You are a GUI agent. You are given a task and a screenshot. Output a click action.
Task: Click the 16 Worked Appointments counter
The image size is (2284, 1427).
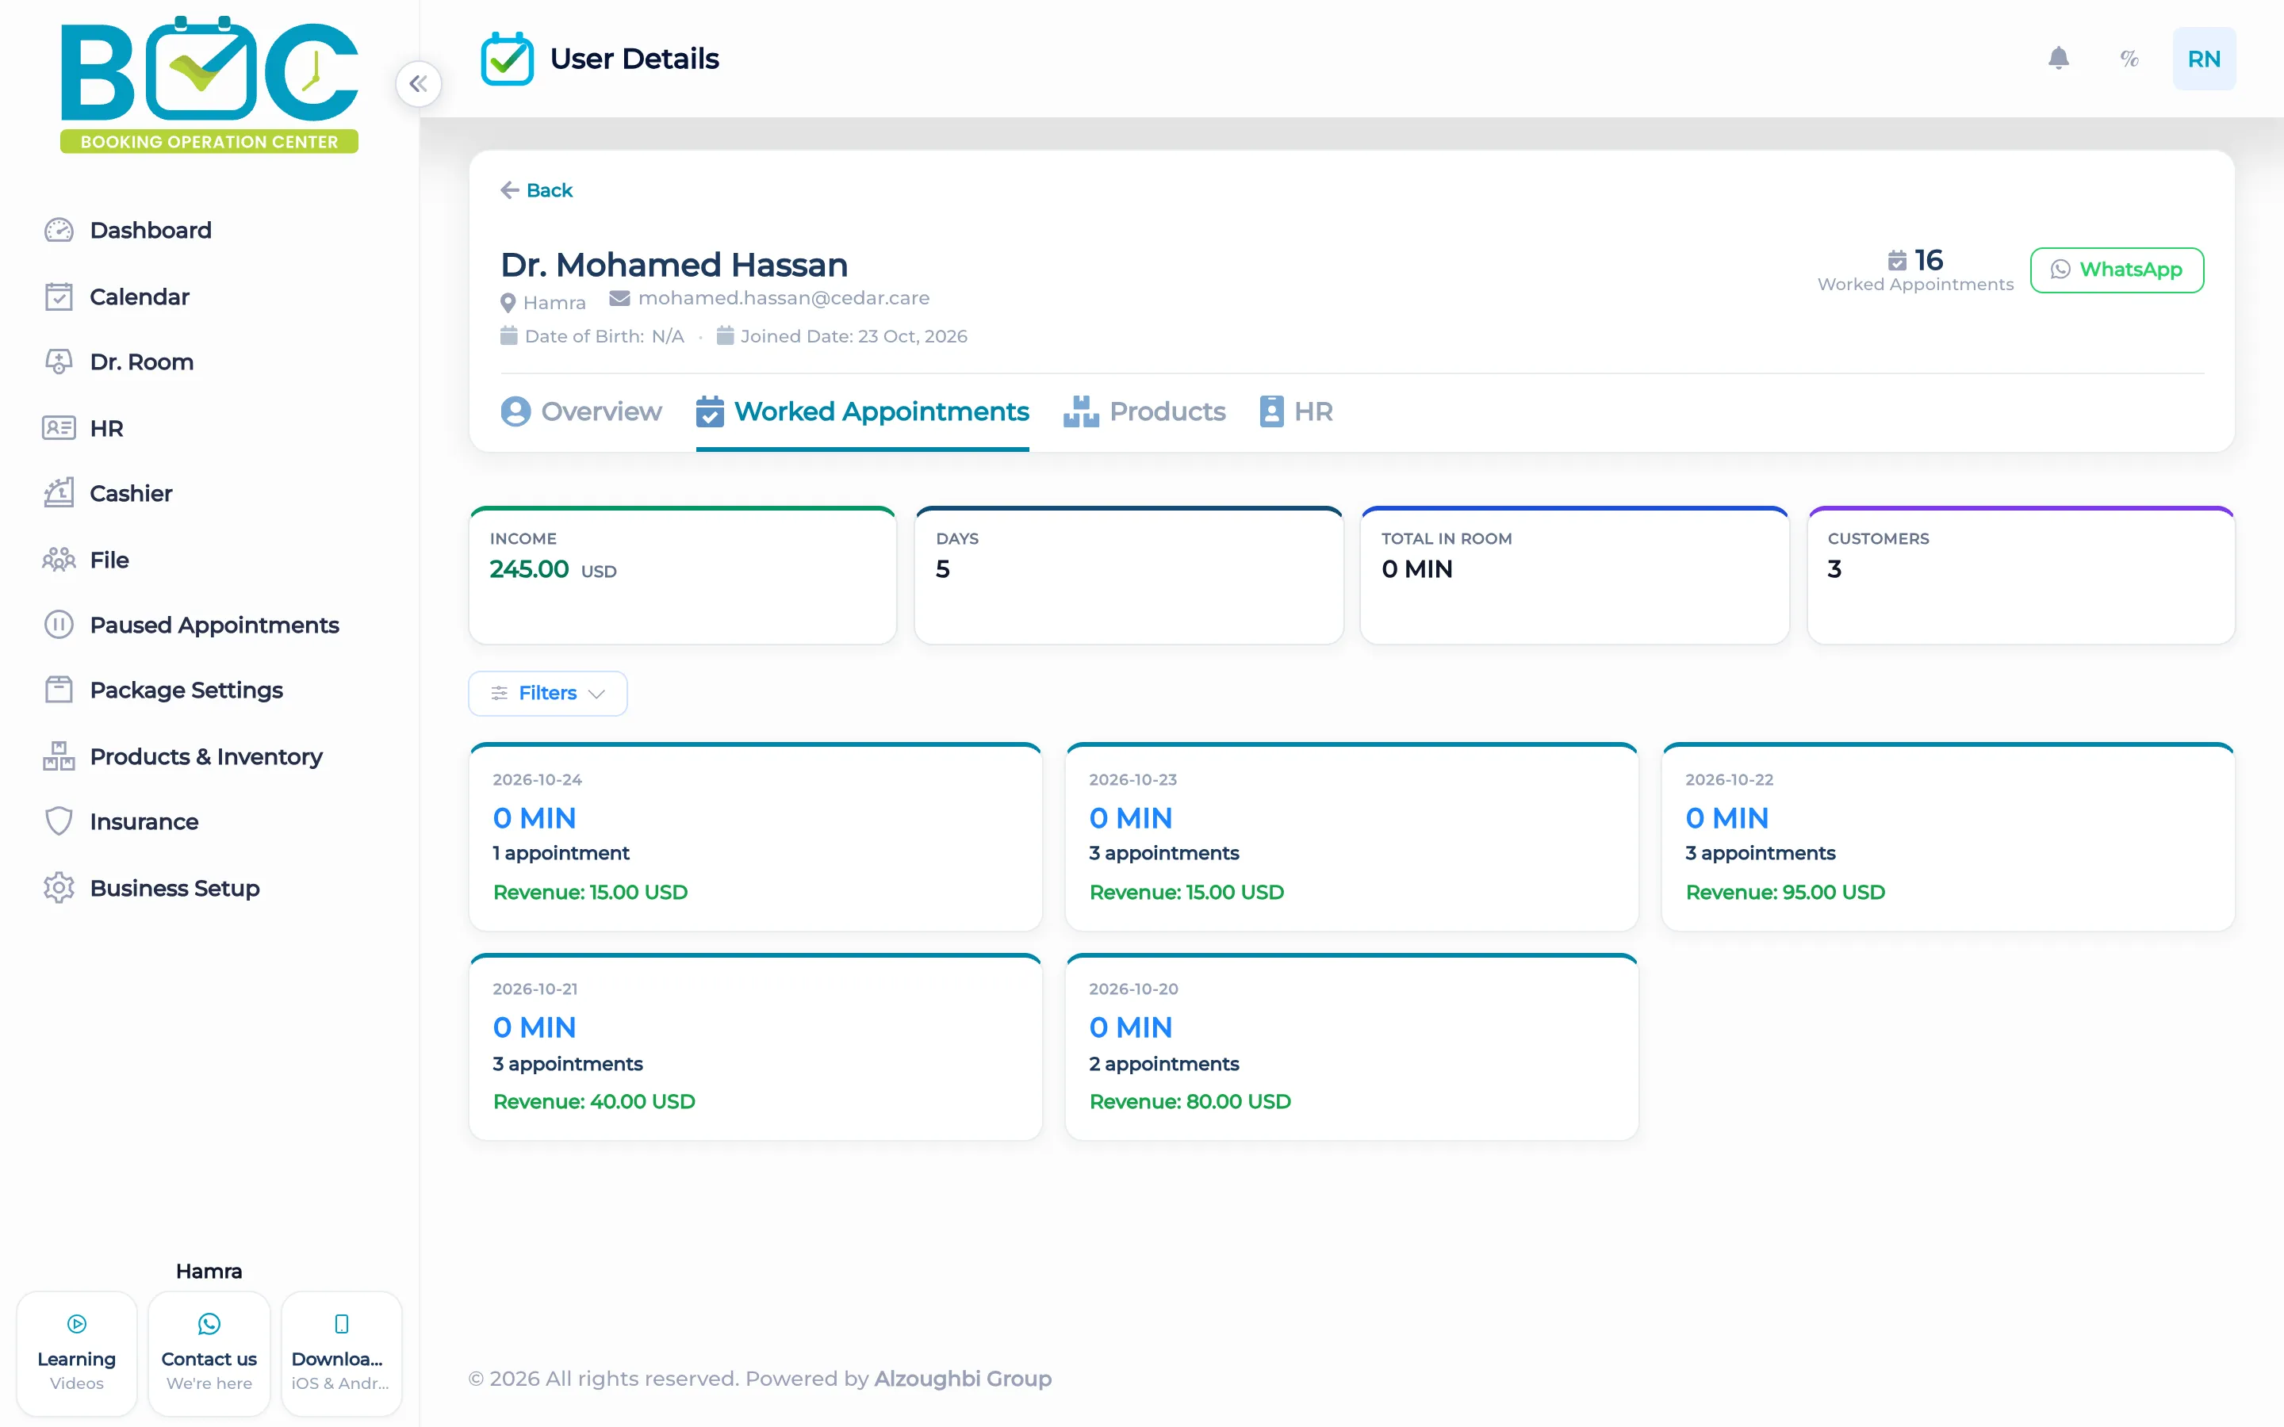pos(1915,270)
